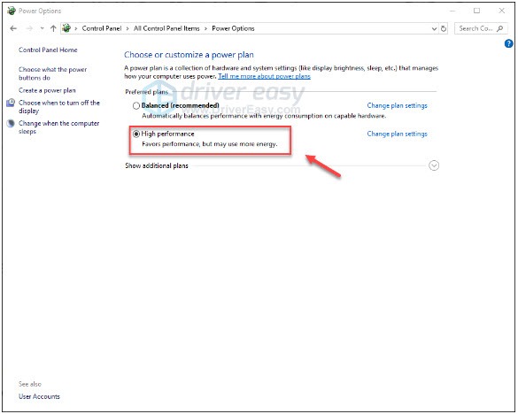Click the Control Panel icon in address bar
The width and height of the screenshot is (518, 414).
point(66,28)
